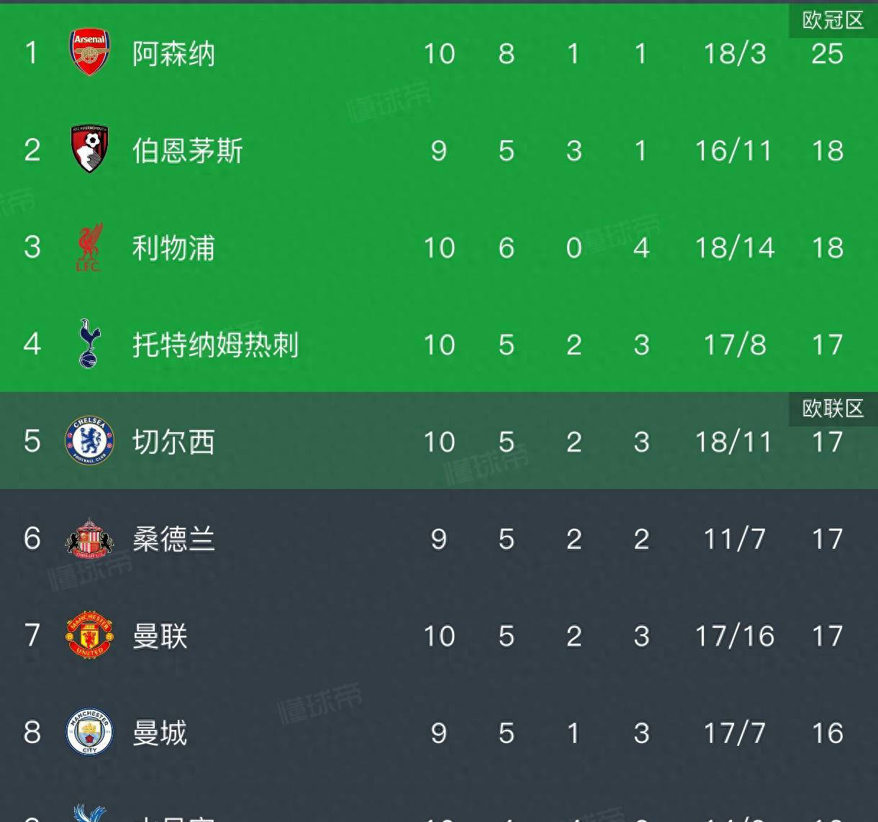Image resolution: width=878 pixels, height=822 pixels.
Task: Open team name 伯恩茅斯
Action: [x=187, y=151]
